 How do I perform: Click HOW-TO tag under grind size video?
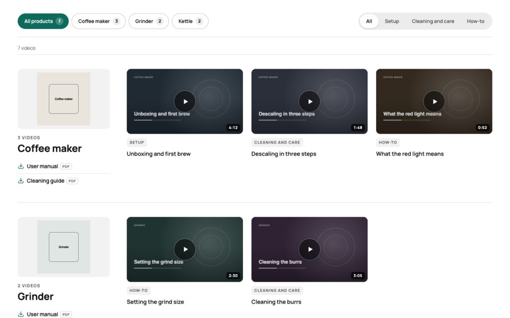pos(138,290)
